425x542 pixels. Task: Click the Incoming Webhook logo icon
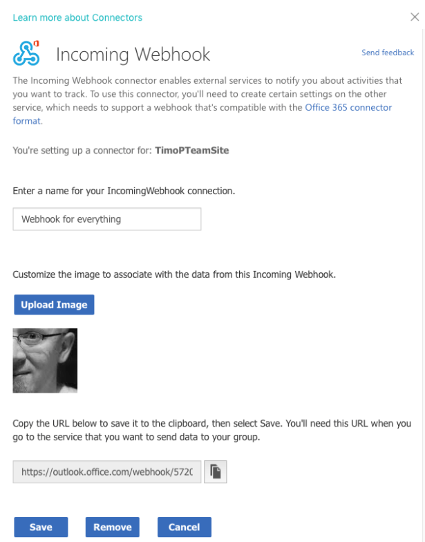coord(27,53)
